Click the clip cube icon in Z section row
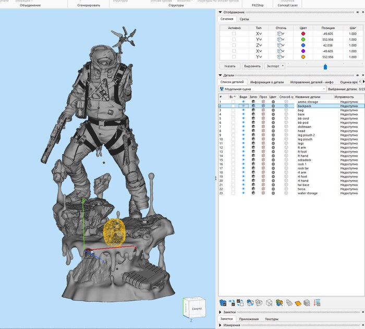365x329 pixels. (x=279, y=45)
